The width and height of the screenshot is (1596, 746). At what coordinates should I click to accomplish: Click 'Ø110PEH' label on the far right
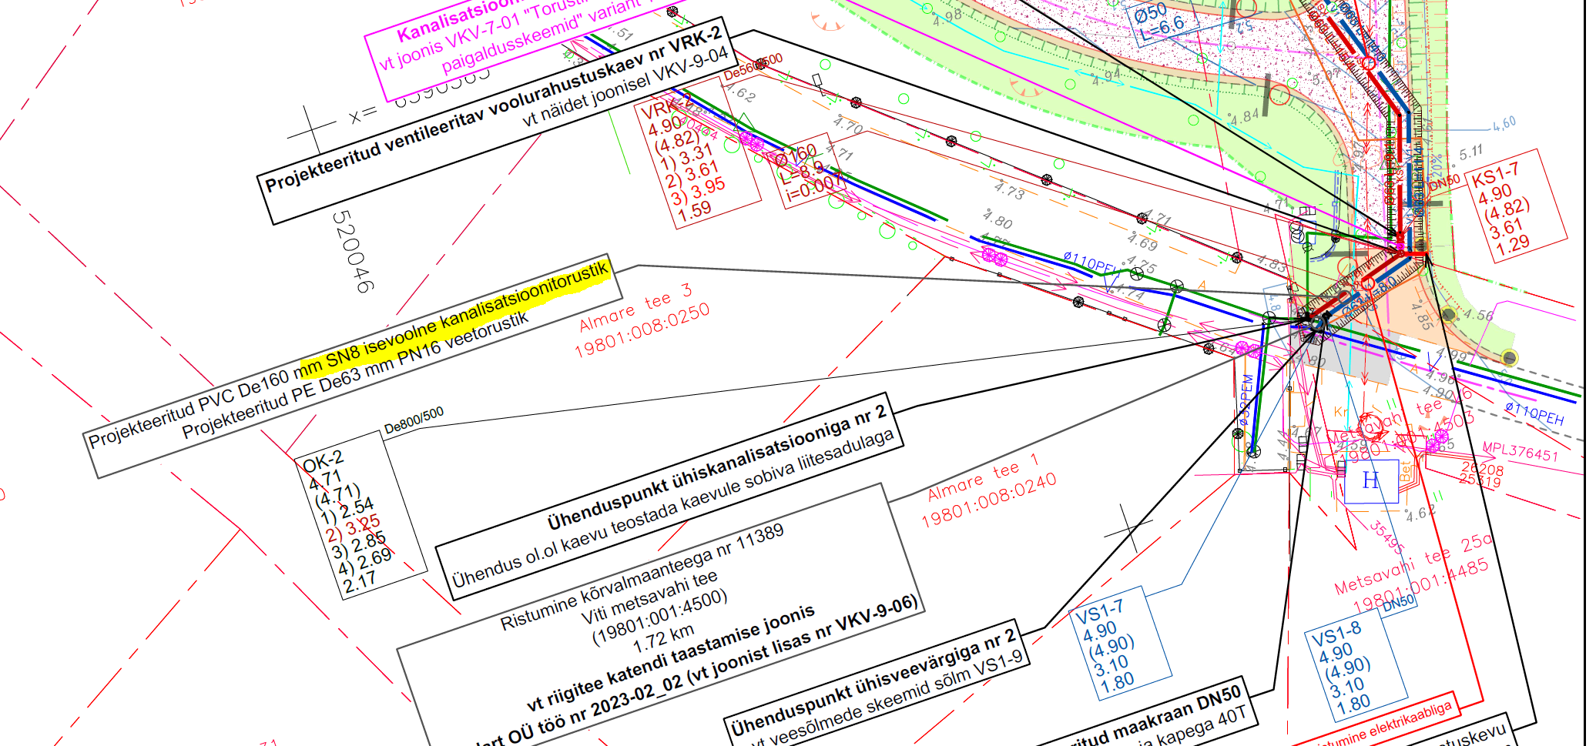tap(1534, 414)
